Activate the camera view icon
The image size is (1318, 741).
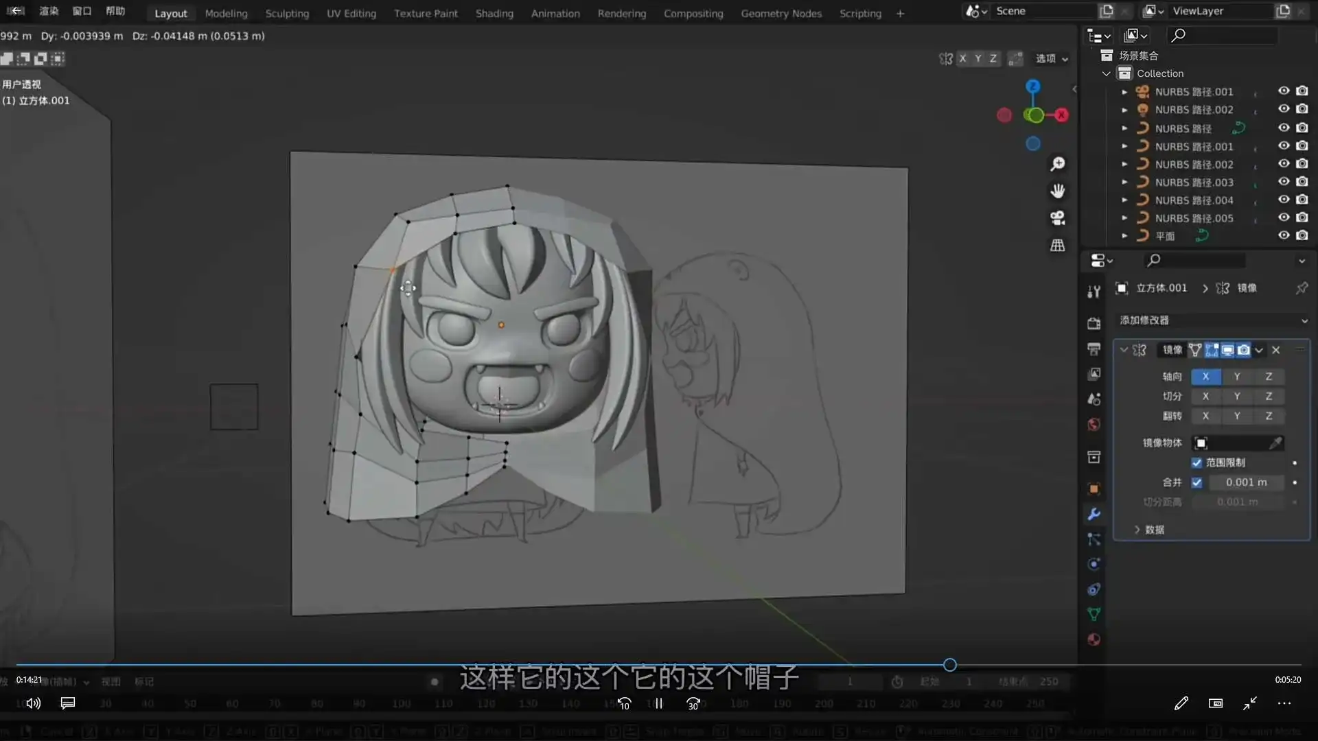pyautogui.click(x=1058, y=218)
